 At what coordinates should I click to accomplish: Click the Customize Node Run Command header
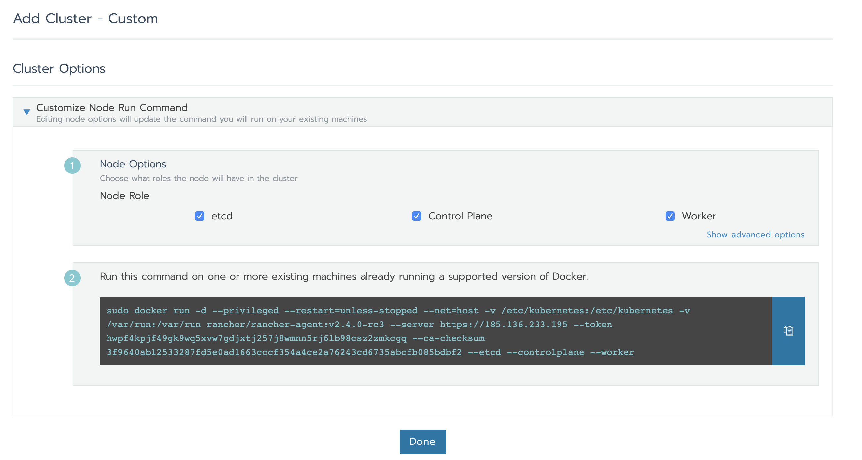coord(112,108)
